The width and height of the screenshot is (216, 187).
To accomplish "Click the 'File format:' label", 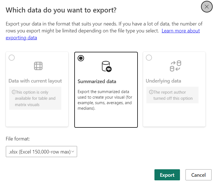I will coord(18,139).
